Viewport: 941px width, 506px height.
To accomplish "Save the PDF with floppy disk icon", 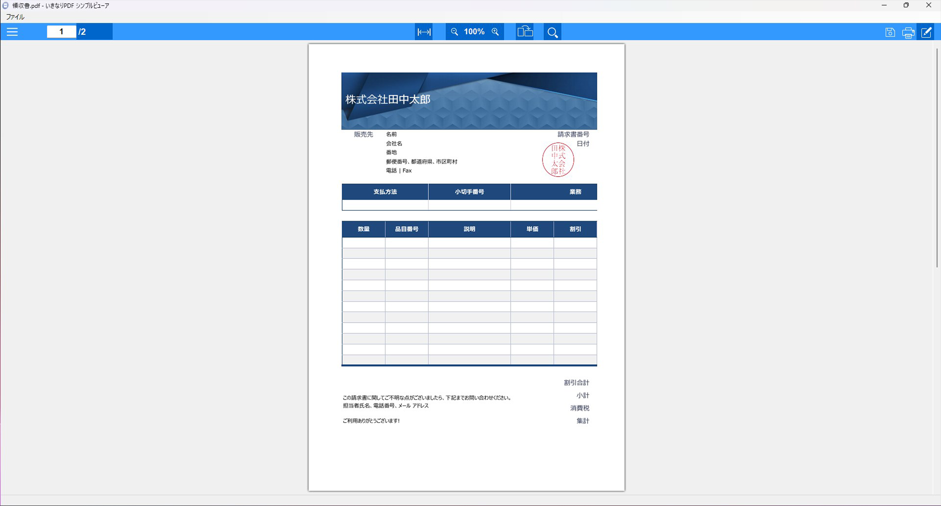I will pos(890,32).
